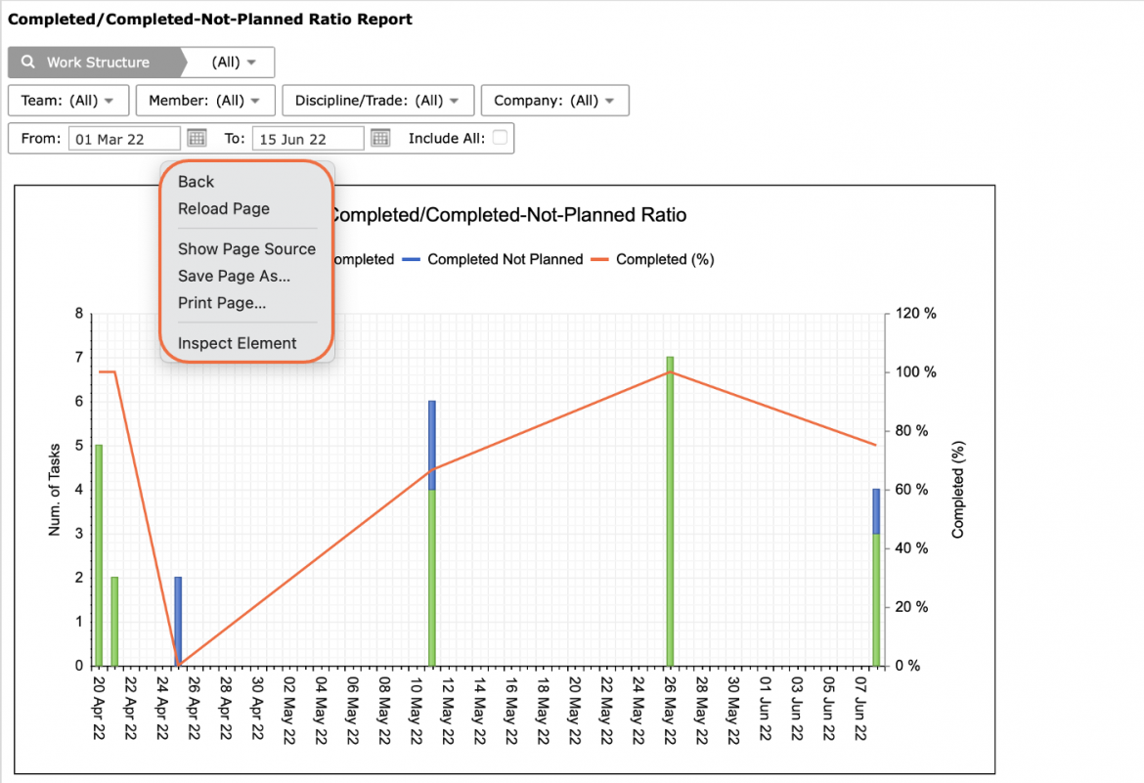Click the tall green bar at 26 May 22
1144x783 pixels.
(670, 511)
